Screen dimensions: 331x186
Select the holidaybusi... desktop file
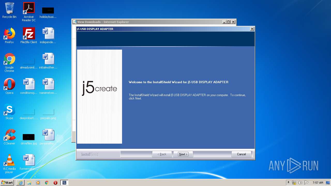[x=48, y=12]
